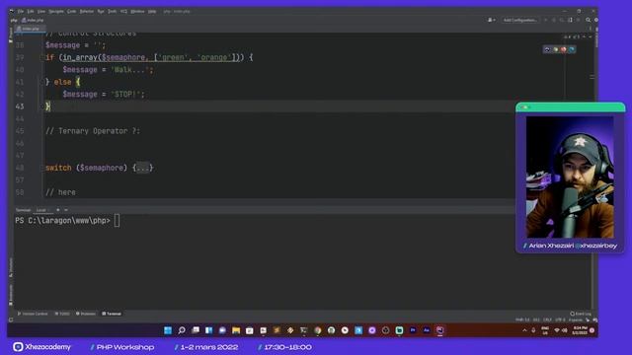
Task: Open the Run menu
Action: [x=101, y=11]
